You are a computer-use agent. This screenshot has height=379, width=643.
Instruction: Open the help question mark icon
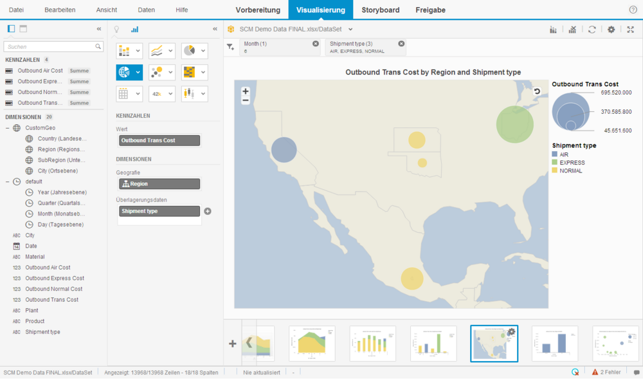click(633, 10)
